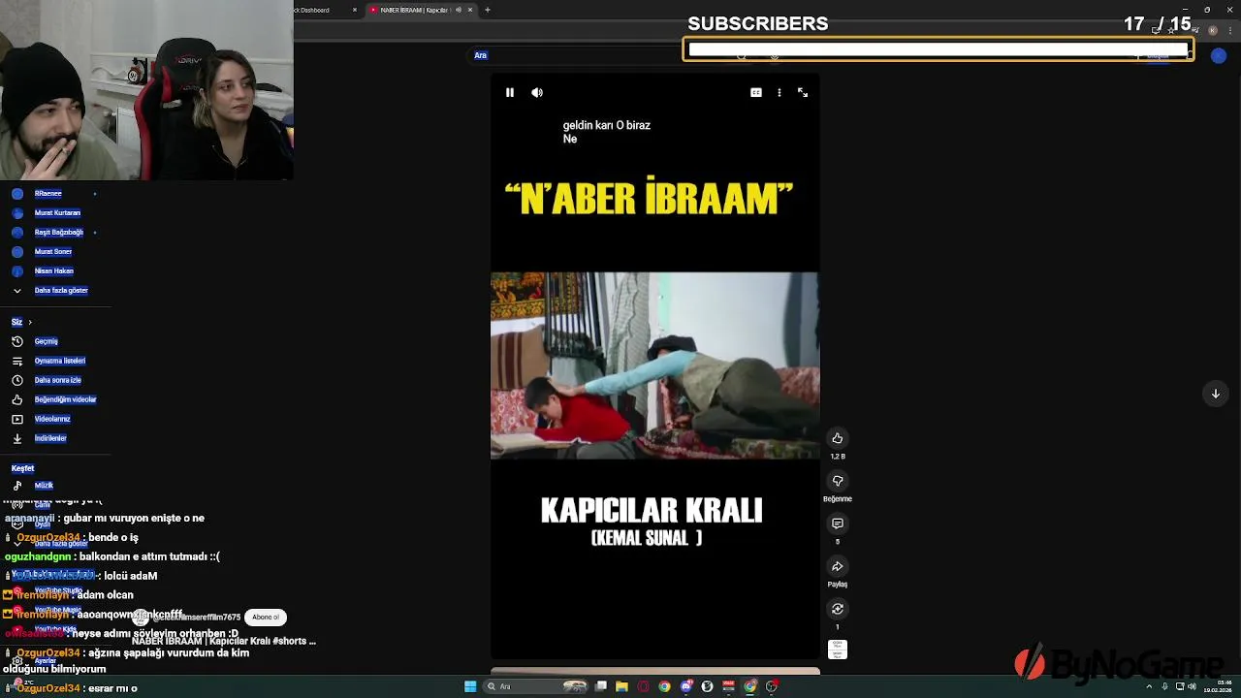
Task: Open the clock and date panel
Action: pos(1217,686)
